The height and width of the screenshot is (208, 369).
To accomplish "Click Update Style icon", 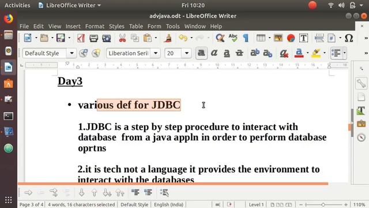I will tap(83, 53).
